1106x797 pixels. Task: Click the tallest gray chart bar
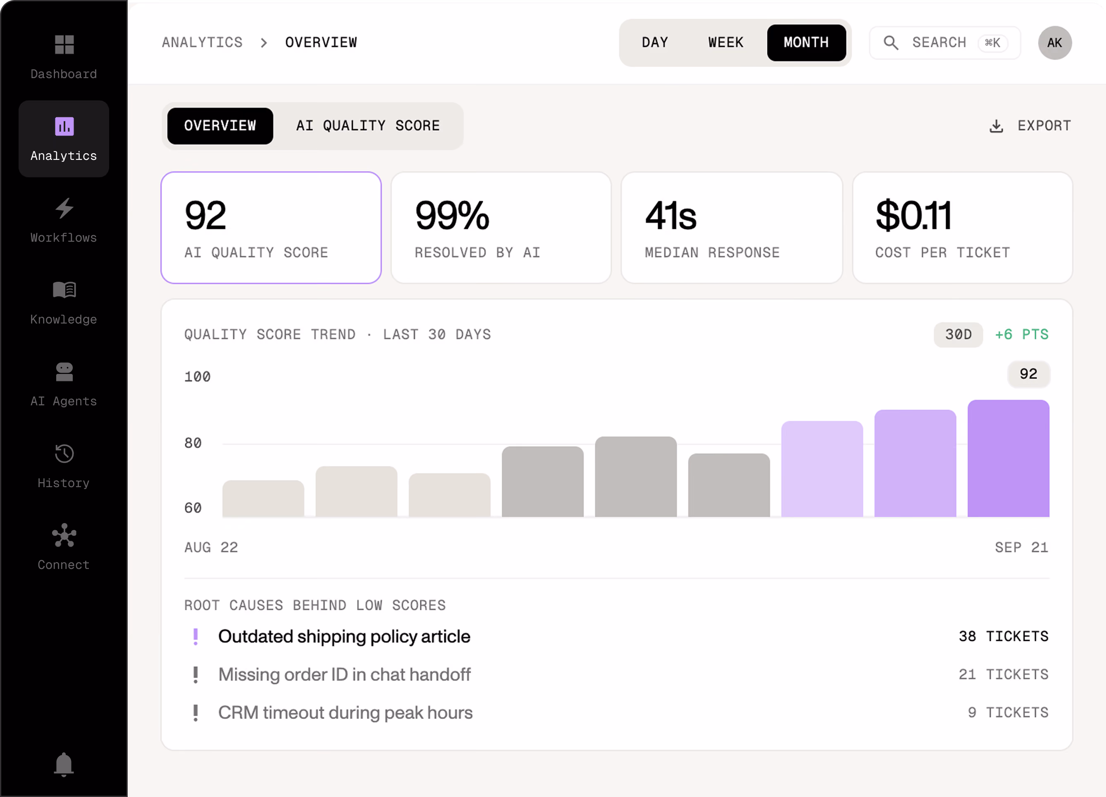[635, 476]
